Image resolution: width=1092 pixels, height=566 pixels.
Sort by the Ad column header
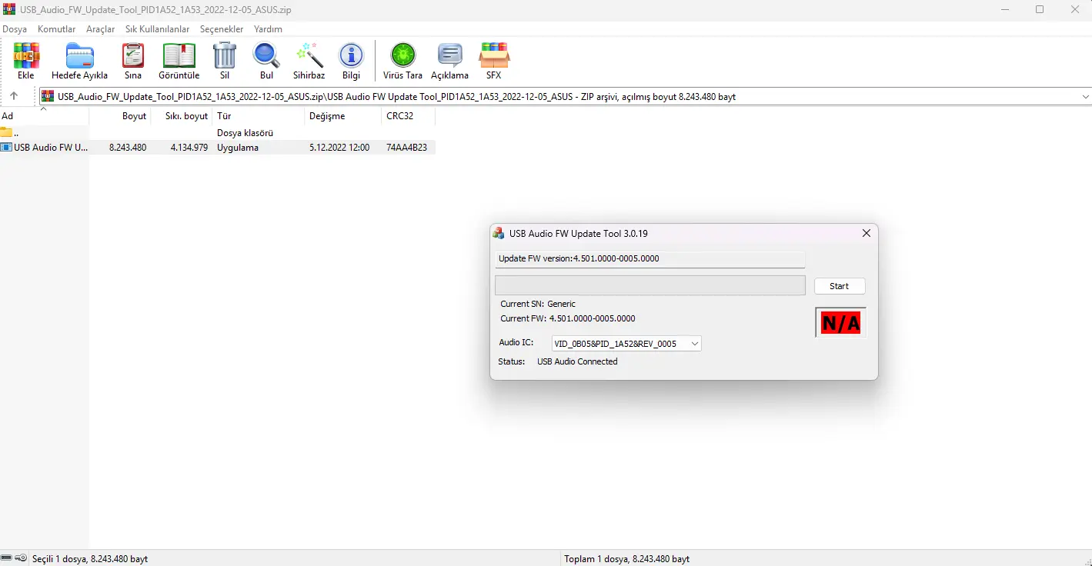(x=44, y=116)
